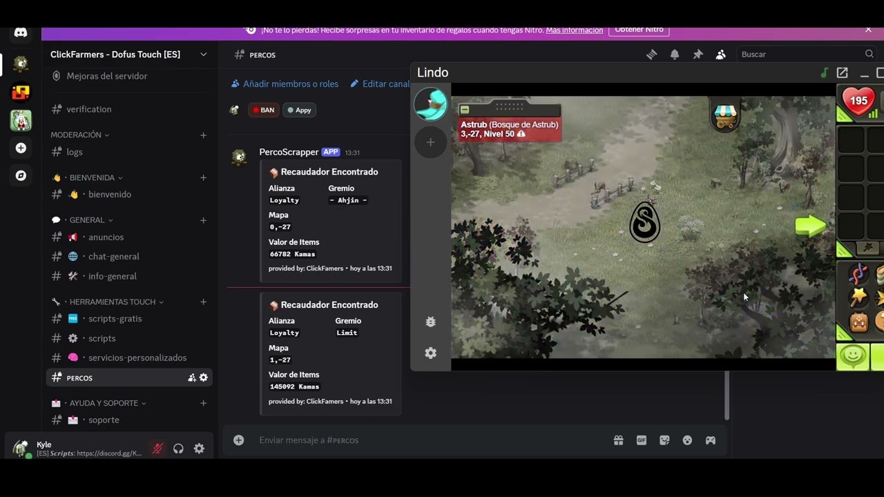Invite people to percos channel icon
Viewport: 884px width, 497px height.
tap(191, 378)
